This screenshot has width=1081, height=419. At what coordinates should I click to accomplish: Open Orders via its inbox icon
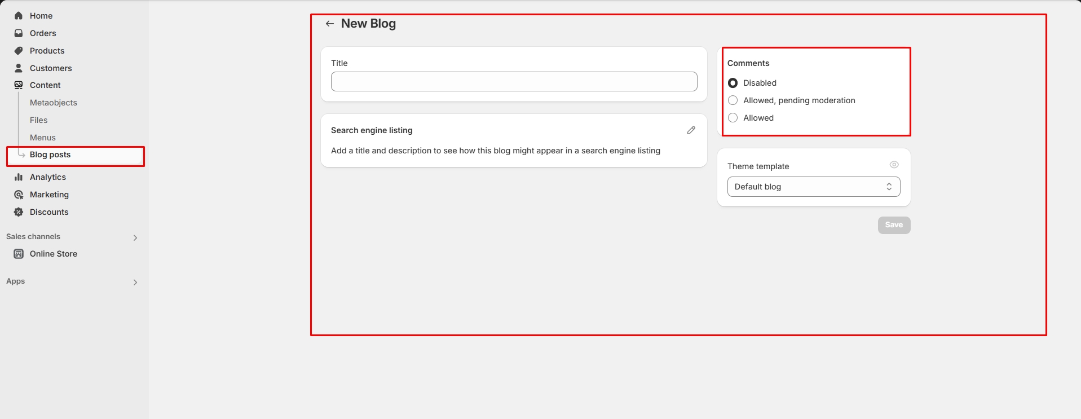[x=19, y=33]
